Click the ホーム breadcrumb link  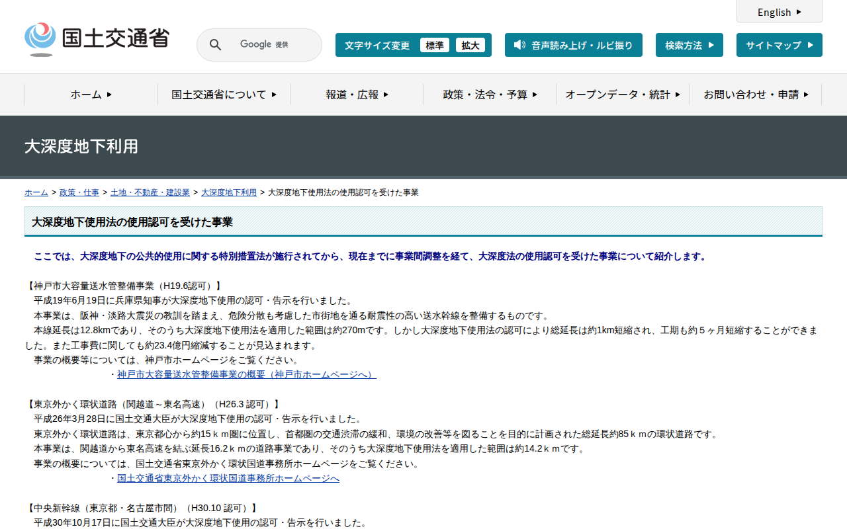pyautogui.click(x=36, y=192)
